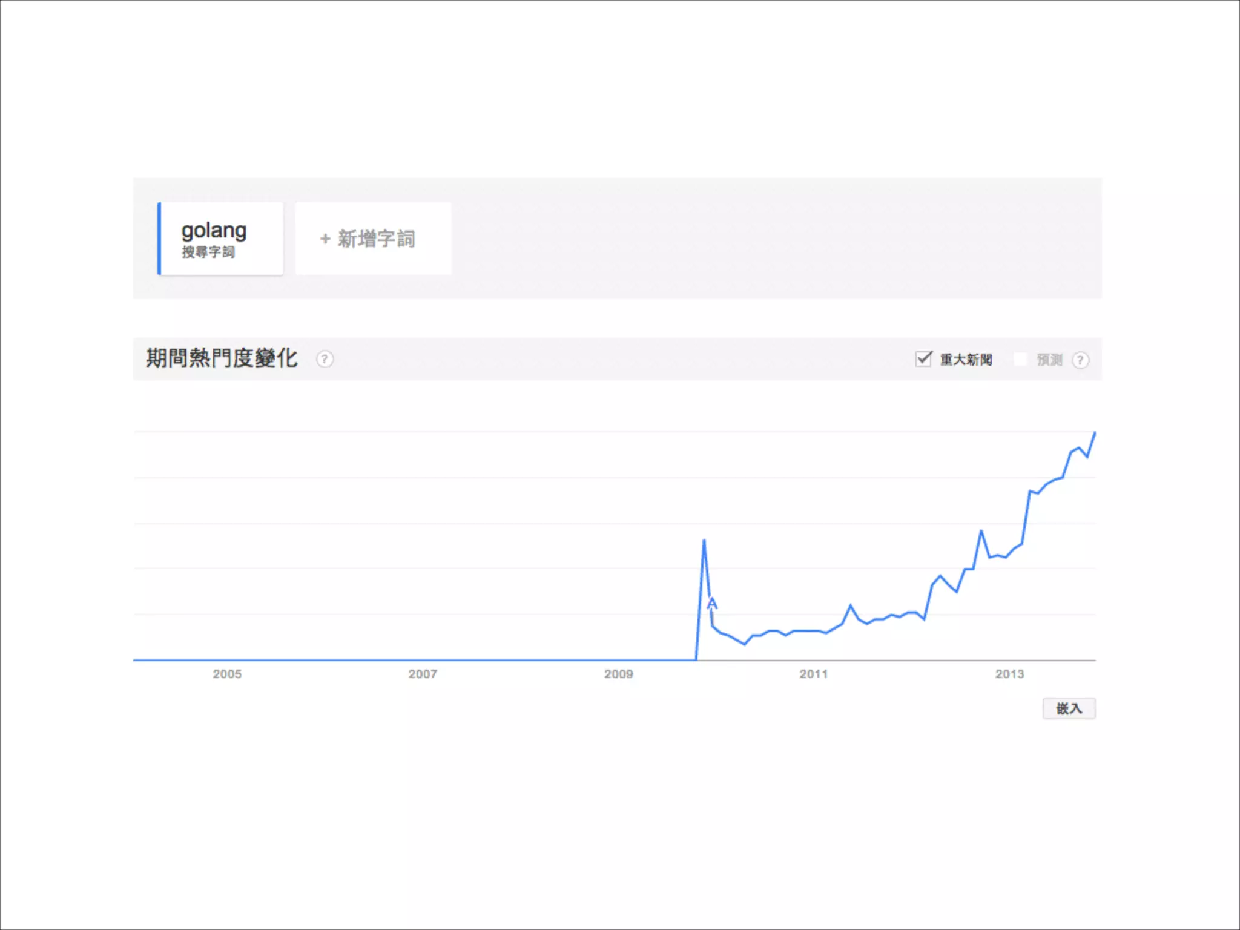Click the help icon beside 期間熱門度變化
Viewport: 1240px width, 930px height.
point(325,359)
